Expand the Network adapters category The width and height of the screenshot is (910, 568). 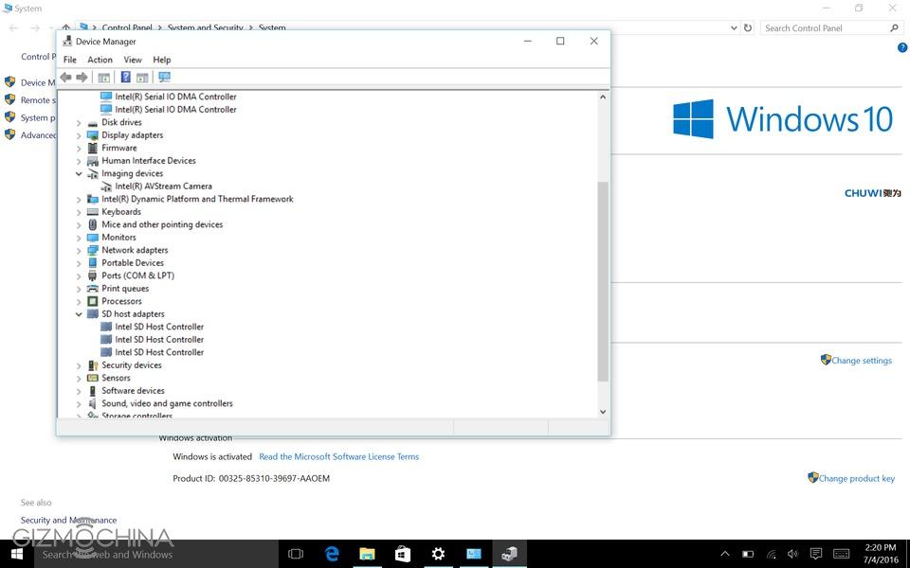click(79, 251)
